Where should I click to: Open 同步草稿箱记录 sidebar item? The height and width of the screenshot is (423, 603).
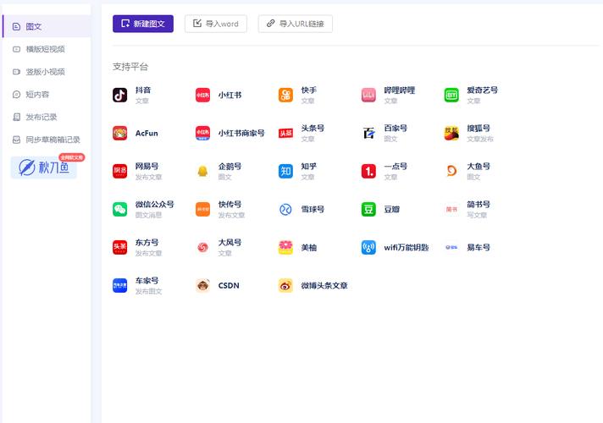point(47,140)
